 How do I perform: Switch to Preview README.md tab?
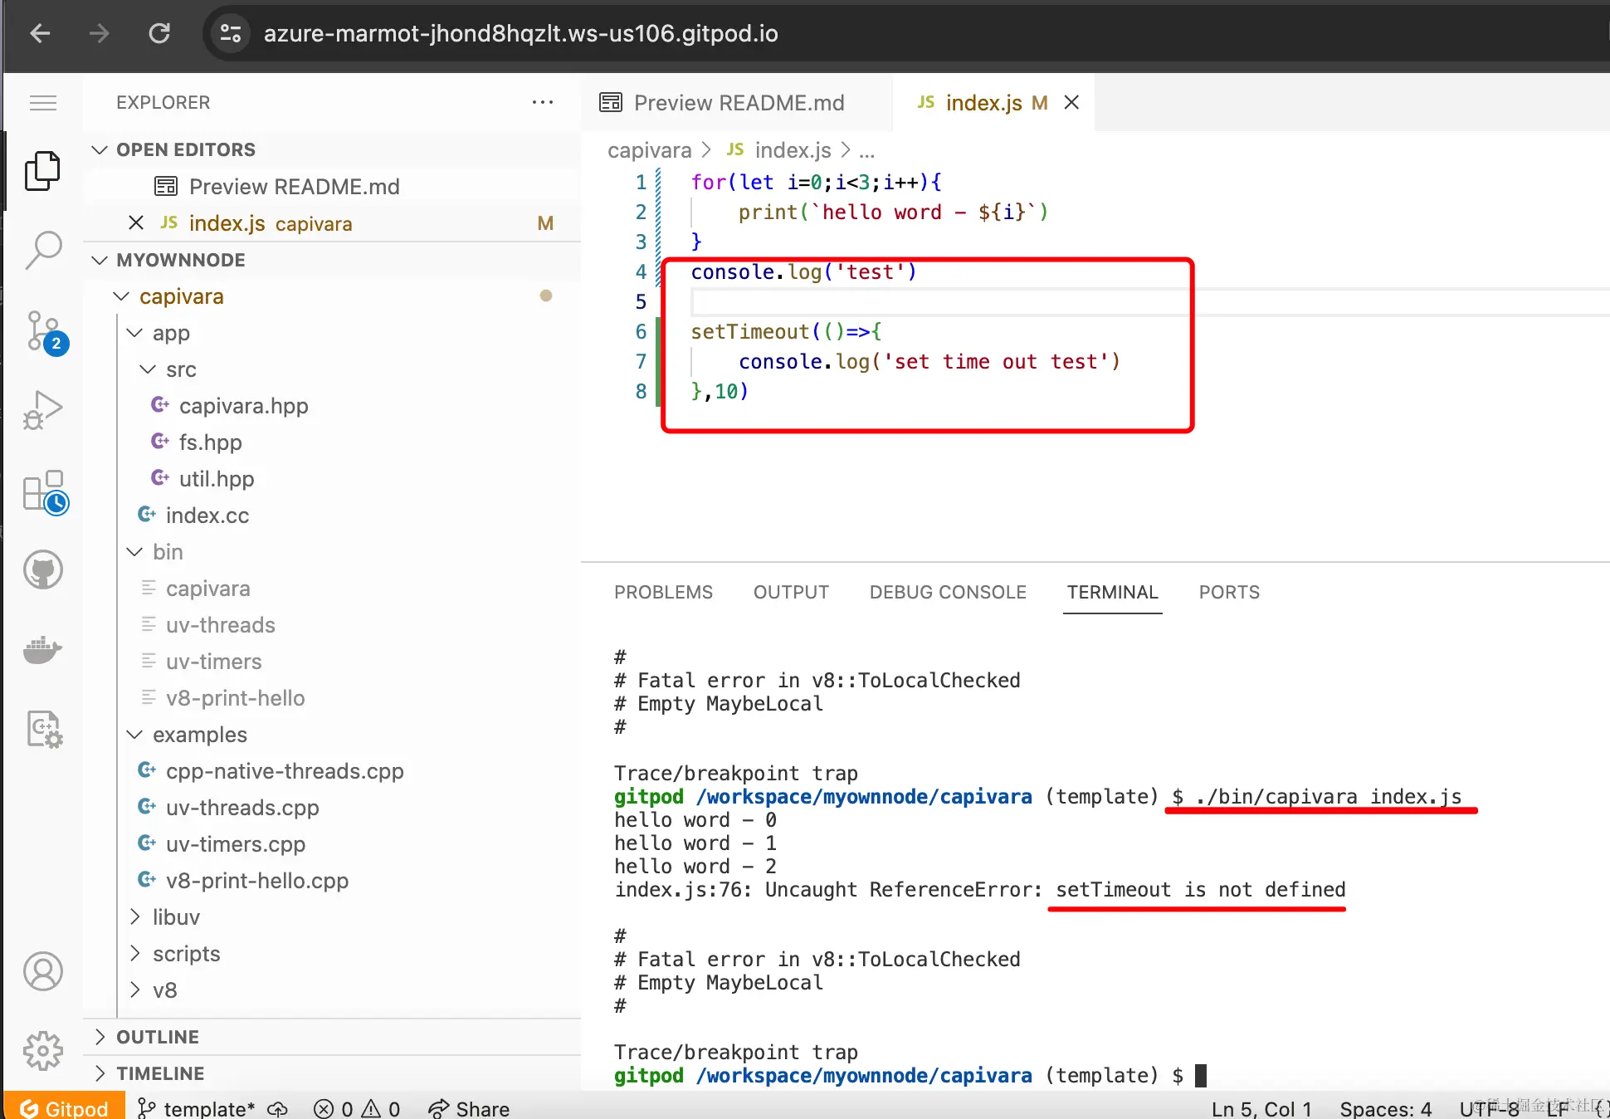737,103
